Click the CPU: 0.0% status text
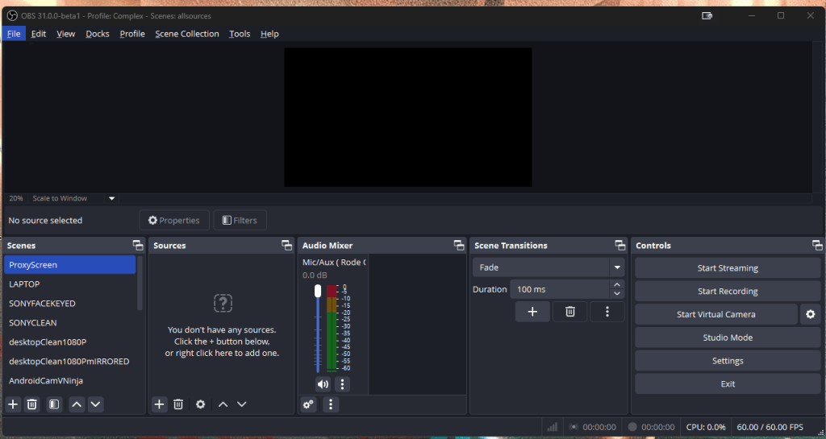 [x=705, y=427]
